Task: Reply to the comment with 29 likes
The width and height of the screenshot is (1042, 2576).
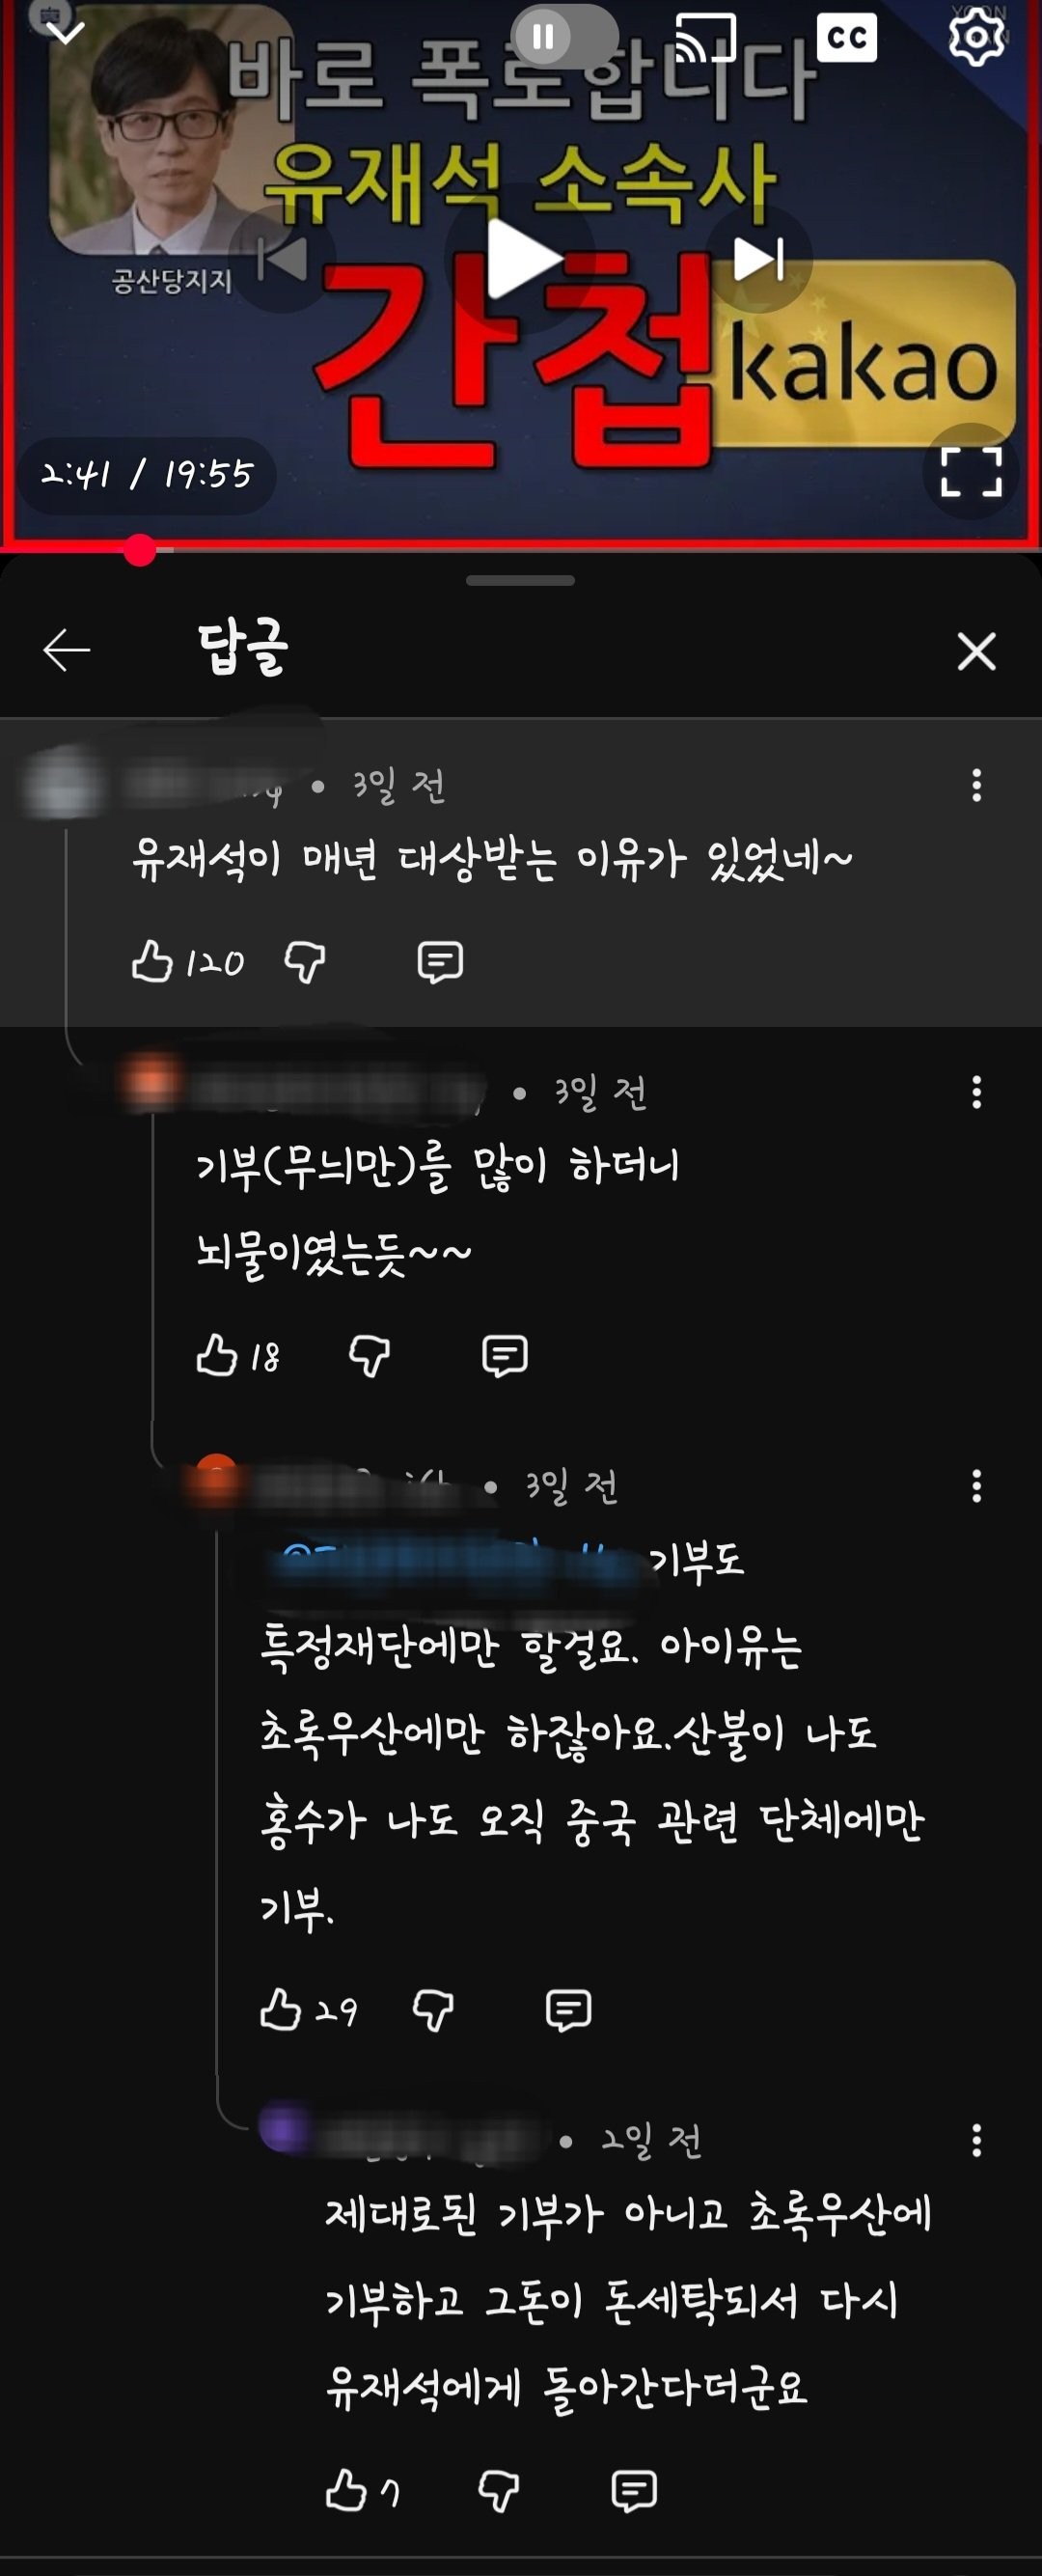Action: 569,2009
